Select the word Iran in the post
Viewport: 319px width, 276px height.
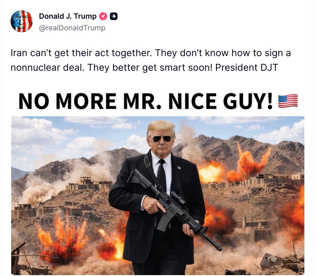pos(19,53)
